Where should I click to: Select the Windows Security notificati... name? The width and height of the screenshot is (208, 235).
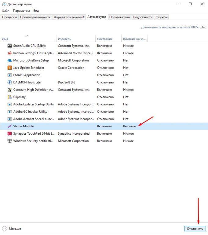pos(33,141)
